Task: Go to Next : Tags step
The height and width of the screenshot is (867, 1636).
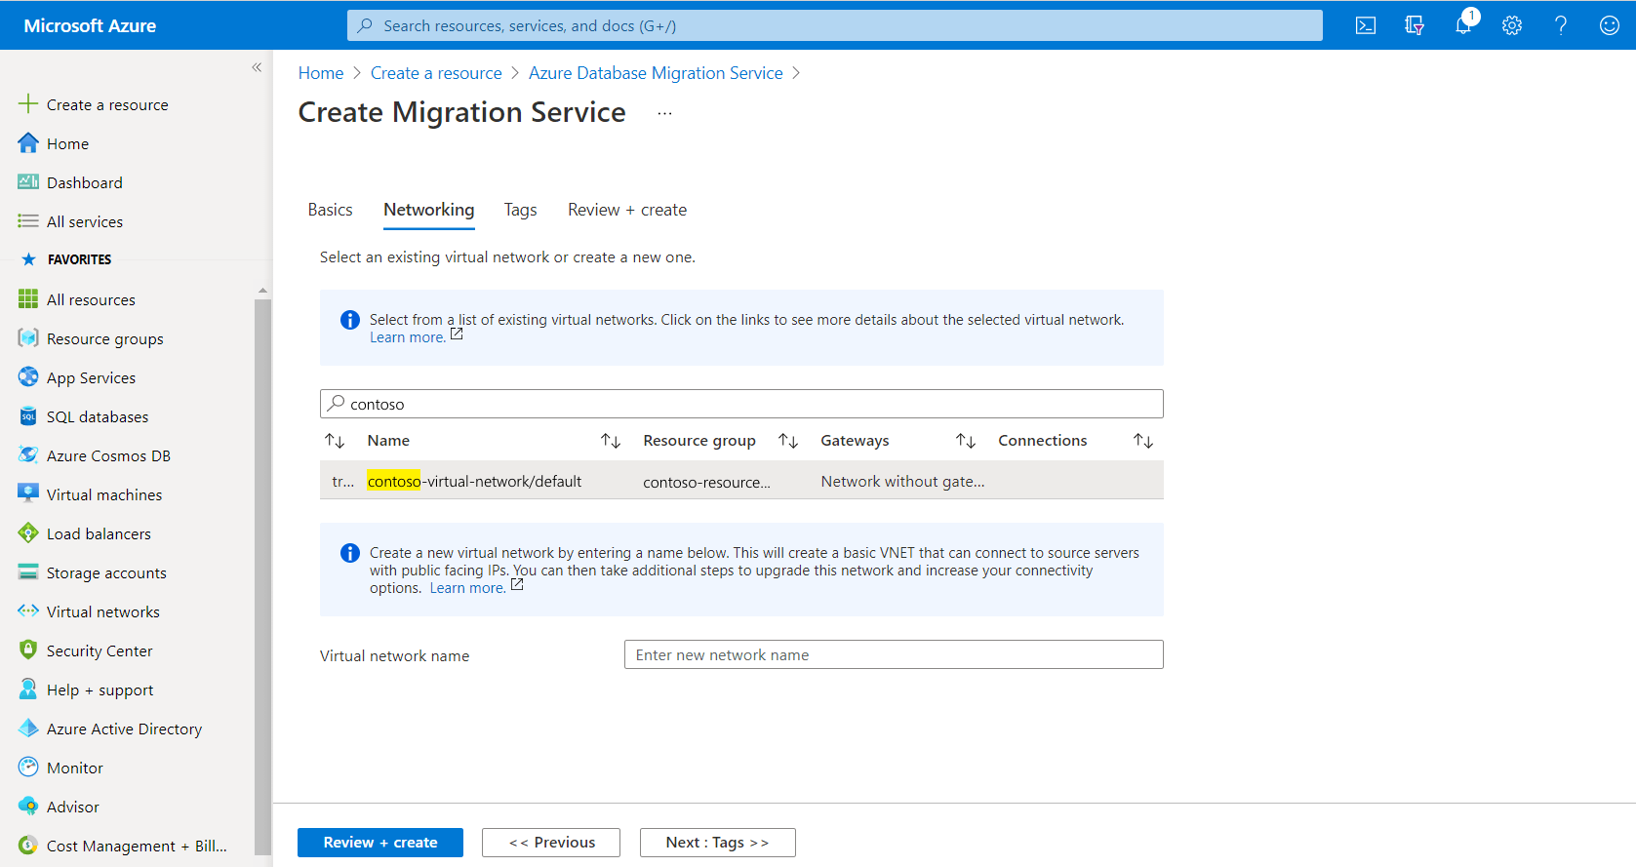Action: [x=717, y=843]
